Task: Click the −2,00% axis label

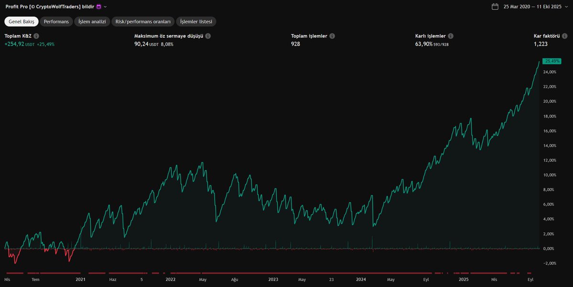Action: (x=550, y=263)
